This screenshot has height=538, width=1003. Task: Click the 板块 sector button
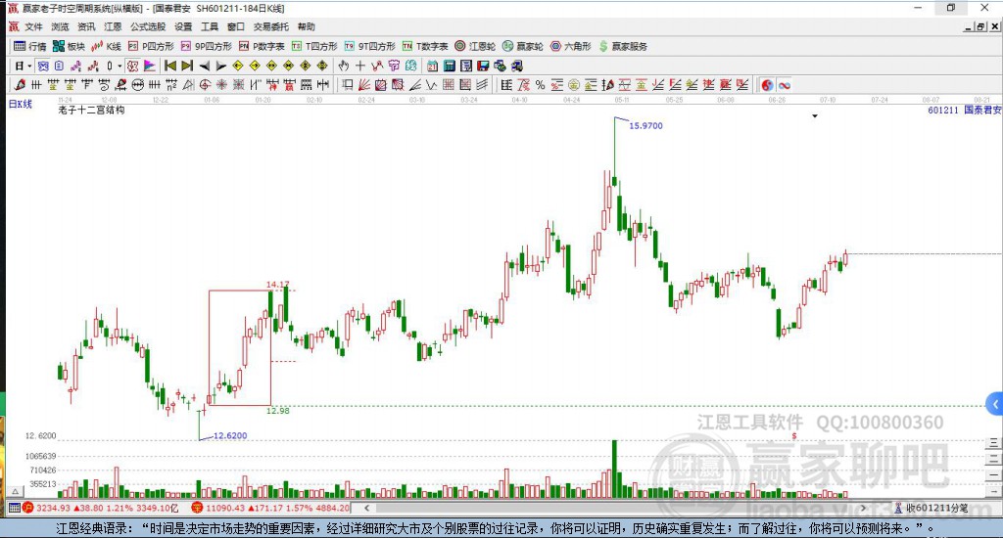(70, 46)
